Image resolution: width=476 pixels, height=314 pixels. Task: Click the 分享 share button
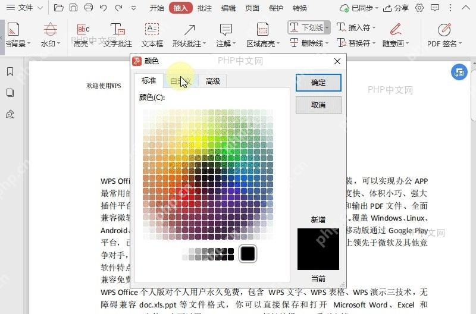396,8
